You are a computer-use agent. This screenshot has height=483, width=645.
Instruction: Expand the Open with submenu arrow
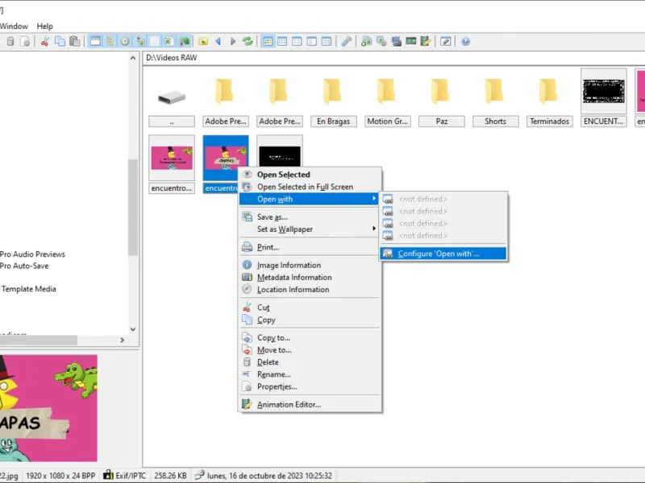tap(373, 199)
